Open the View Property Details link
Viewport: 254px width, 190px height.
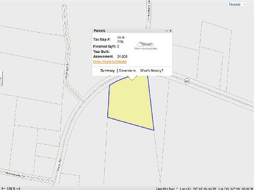click(x=110, y=62)
